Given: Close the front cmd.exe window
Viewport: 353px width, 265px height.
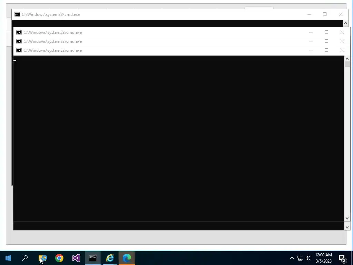Looking at the screenshot, I should 342,50.
